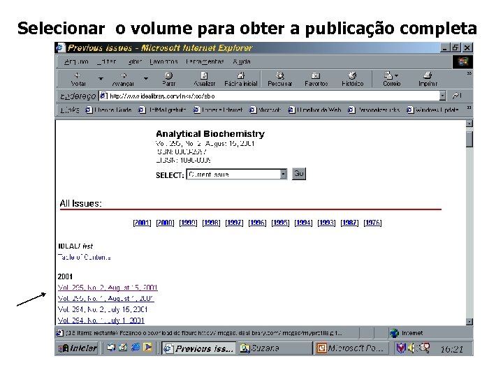Screen dimensions: 503x377
Task: Open the Avançar history dropdown arrow
Action: coord(145,78)
